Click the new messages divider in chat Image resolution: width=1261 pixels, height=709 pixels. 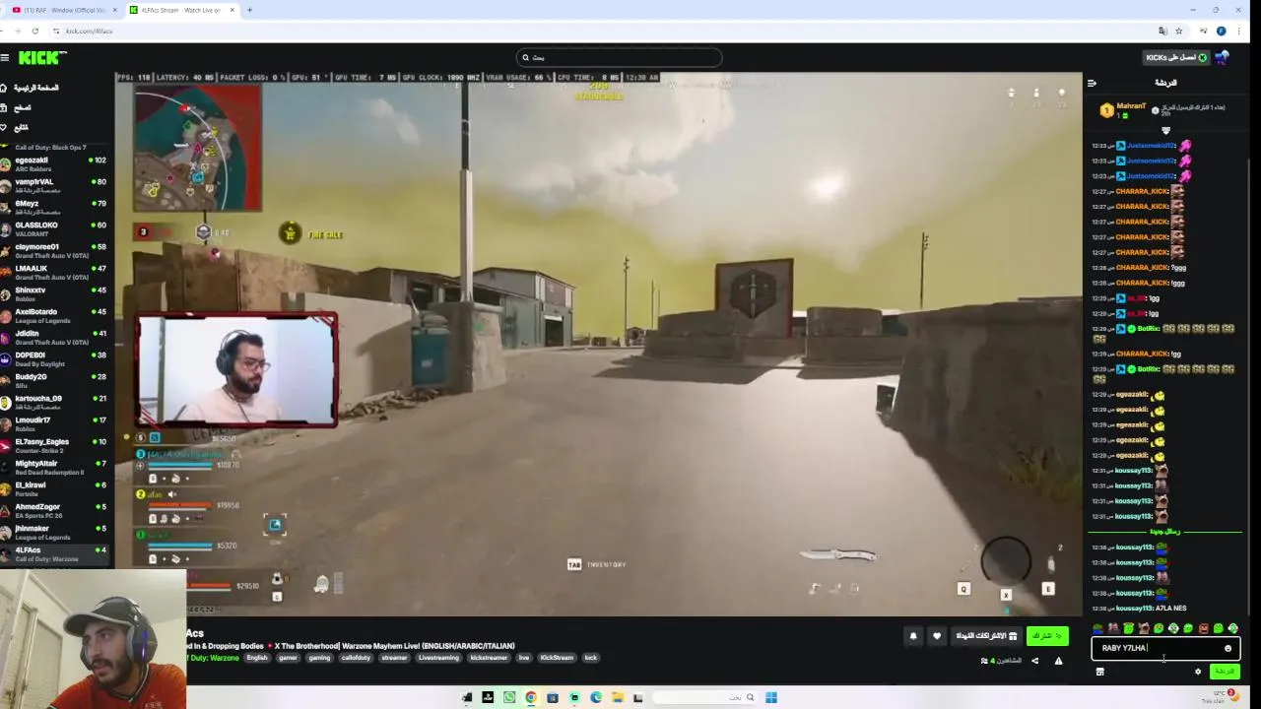(x=1165, y=532)
